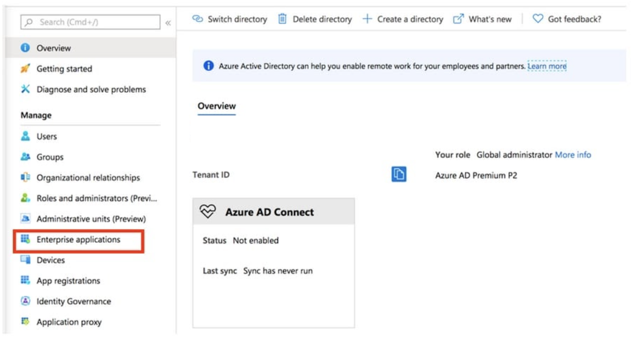The height and width of the screenshot is (351, 638).
Task: Collapse the sidebar with double chevron
Action: click(x=168, y=23)
